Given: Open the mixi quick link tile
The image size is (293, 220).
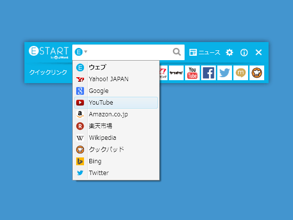Looking at the screenshot, I should 241,73.
